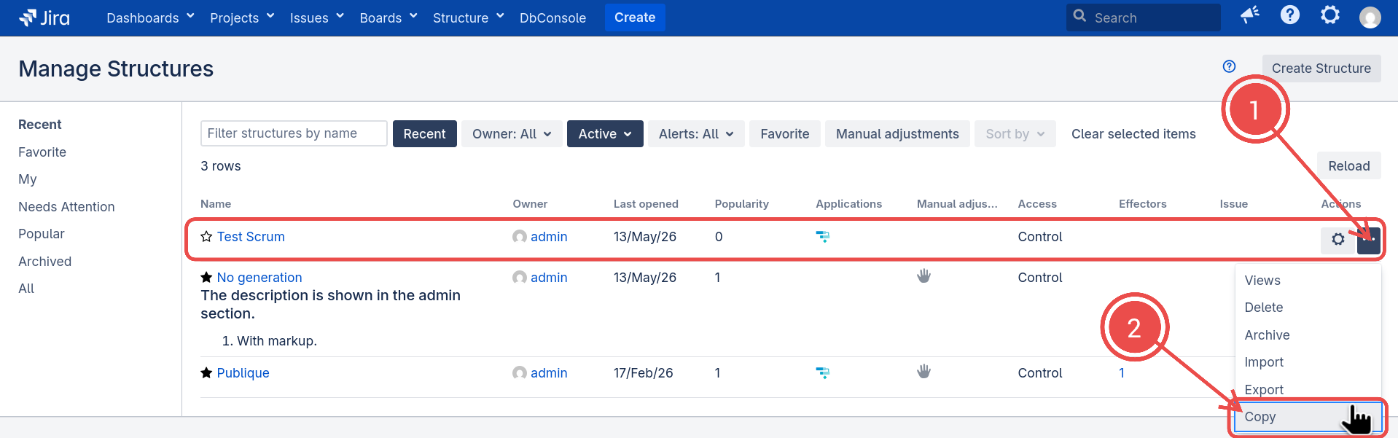
Task: Click the Create Structure button
Action: tap(1321, 69)
